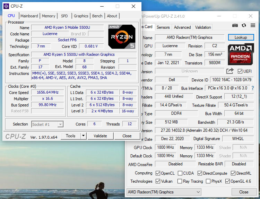
Task: Click the Core Speed value 1656.64 MHz
Action: click(x=47, y=92)
